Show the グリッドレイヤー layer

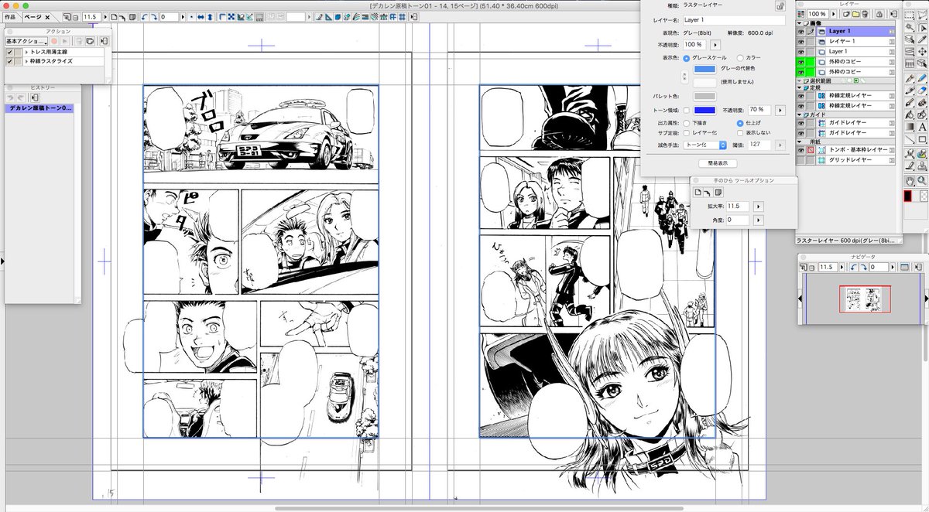pos(801,159)
